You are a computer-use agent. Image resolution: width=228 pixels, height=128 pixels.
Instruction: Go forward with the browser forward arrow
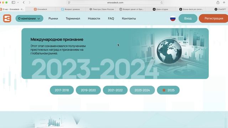click(30, 2)
